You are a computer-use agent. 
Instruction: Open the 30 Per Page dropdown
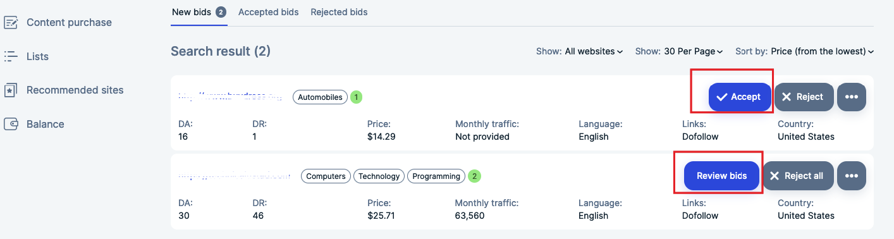(694, 51)
